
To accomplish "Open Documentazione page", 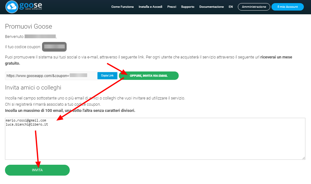I will [x=211, y=7].
